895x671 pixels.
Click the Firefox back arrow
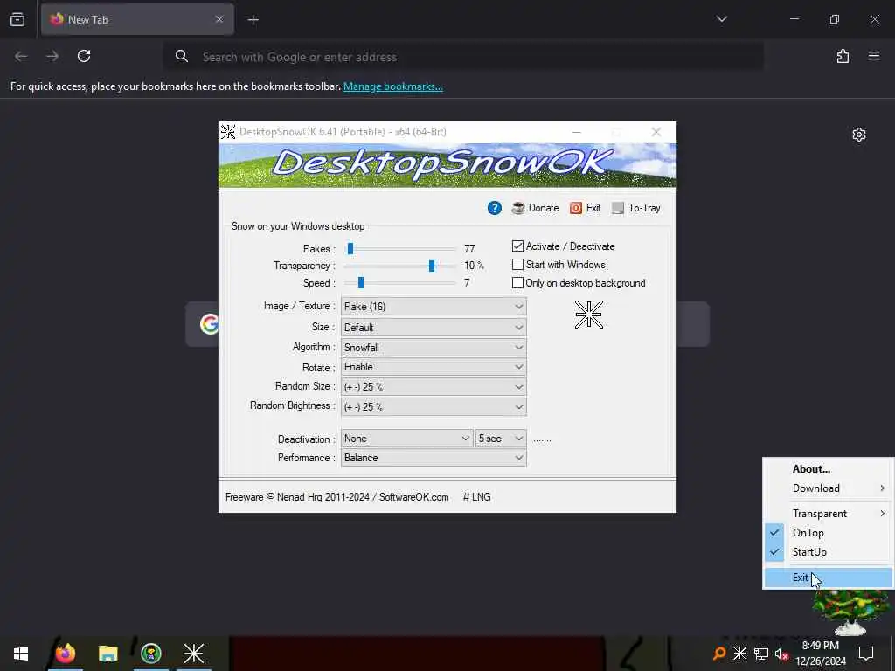point(21,56)
